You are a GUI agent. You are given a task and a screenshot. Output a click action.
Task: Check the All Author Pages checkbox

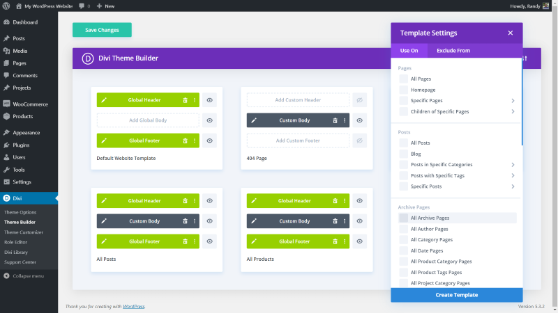[x=404, y=229]
